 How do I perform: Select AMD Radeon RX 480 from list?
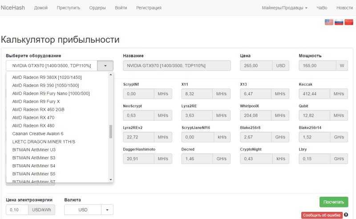tap(33, 126)
